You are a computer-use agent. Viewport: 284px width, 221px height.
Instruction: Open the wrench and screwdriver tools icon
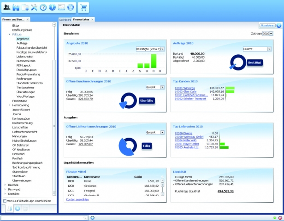pos(34,7)
